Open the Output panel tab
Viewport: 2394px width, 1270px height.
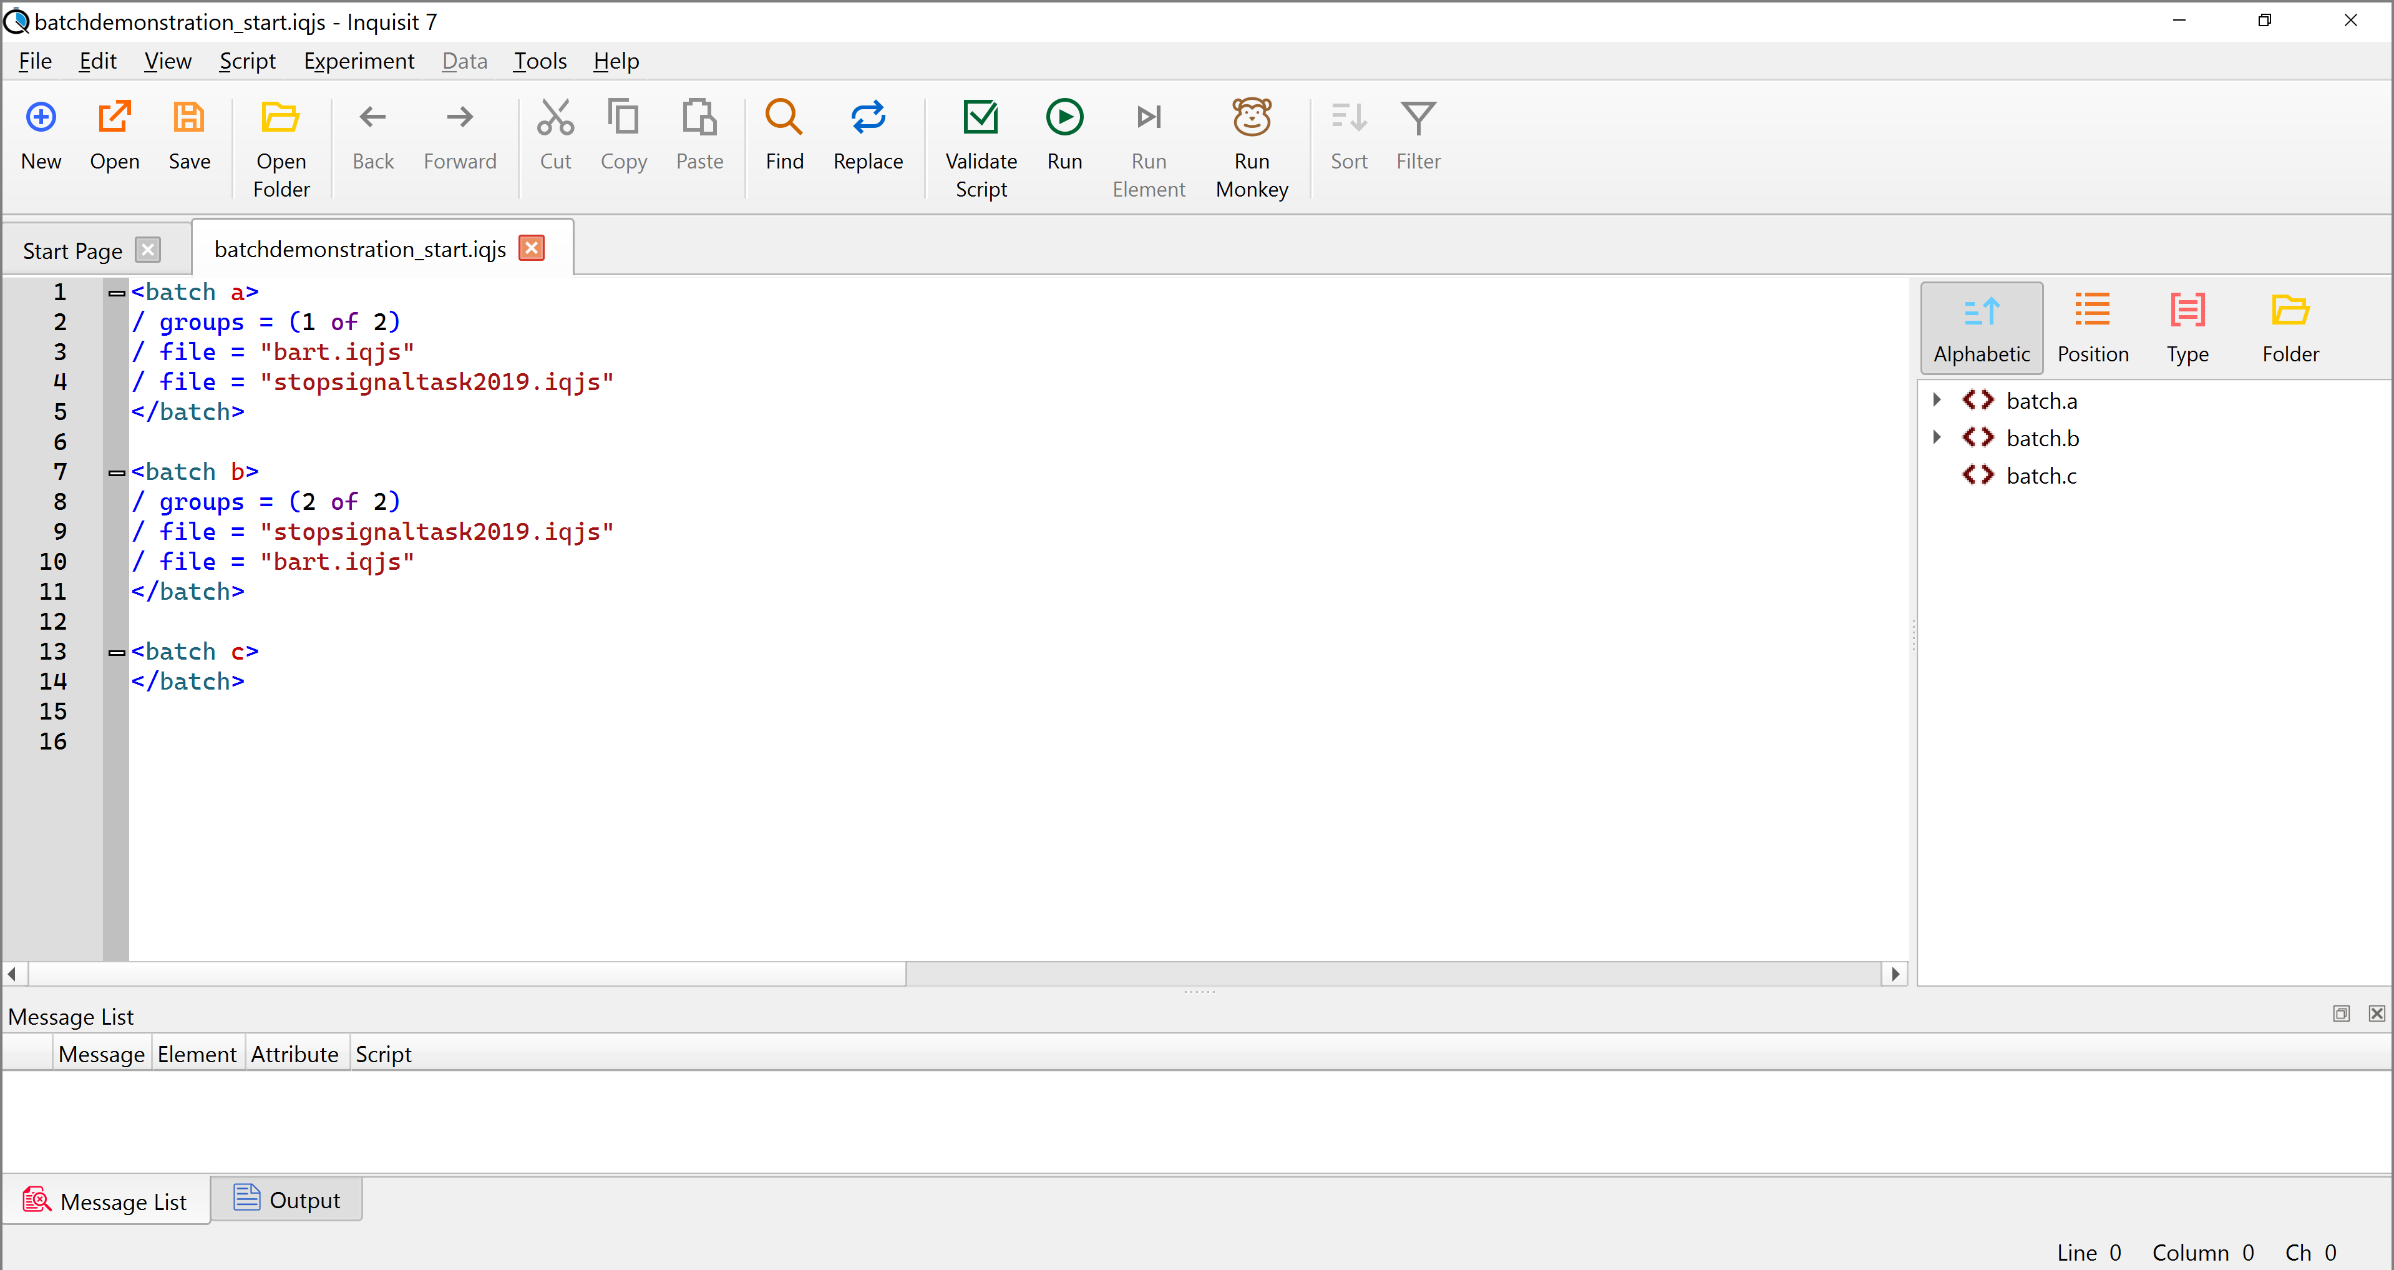[286, 1200]
